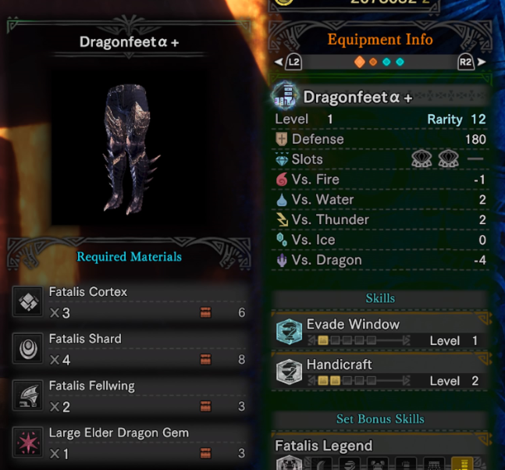Click the first decoration slot icon
The width and height of the screenshot is (505, 470).
click(421, 158)
